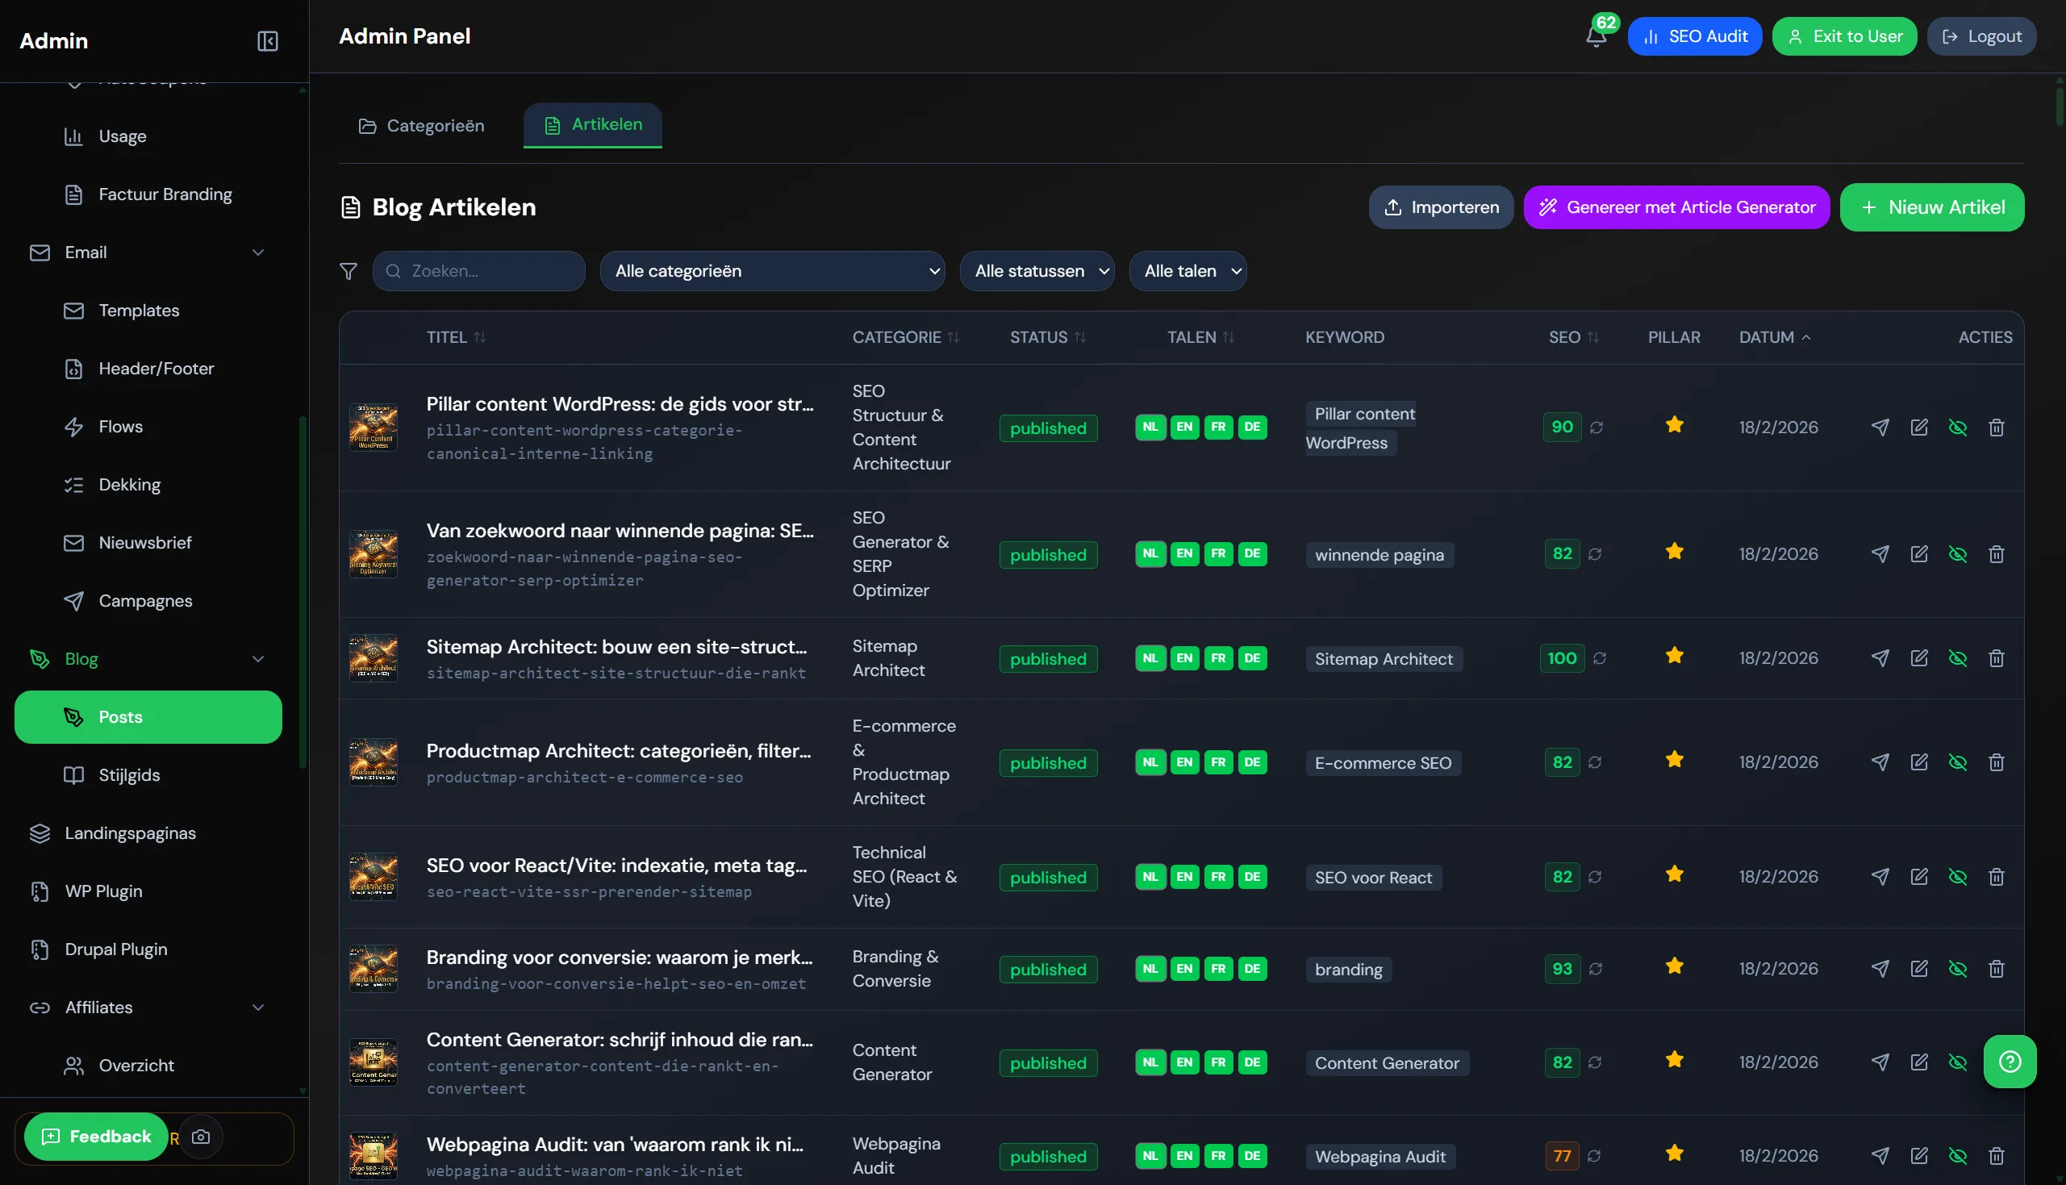Toggle pillar star for Sitemap Architect article
This screenshot has width=2066, height=1185.
tap(1674, 656)
